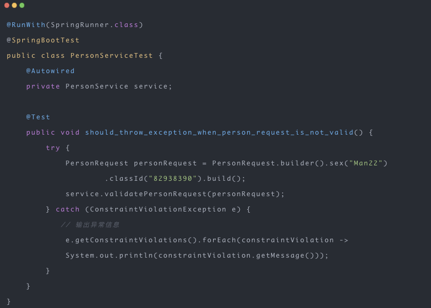The width and height of the screenshot is (431, 308).
Task: Click the @Autowired annotation
Action: point(50,71)
